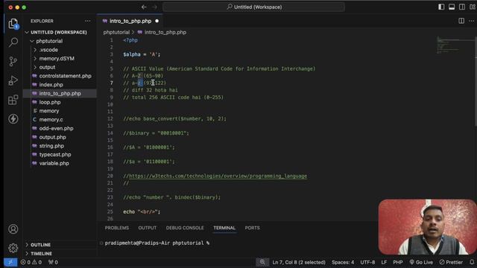Screen dimensions: 477x268
Task: Open notifications bell in status bar
Action: (x=472, y=262)
